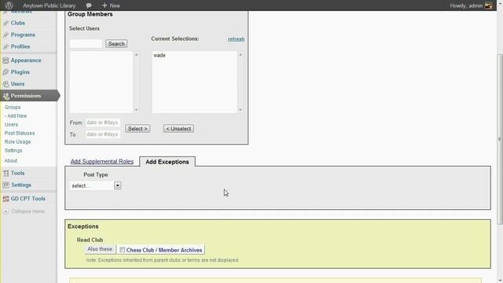The width and height of the screenshot is (503, 283).
Task: Click Chess Club / Member Archives link
Action: (164, 250)
